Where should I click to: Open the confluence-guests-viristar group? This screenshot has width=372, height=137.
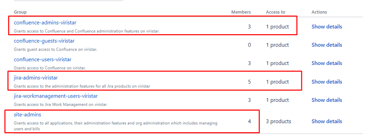click(44, 41)
